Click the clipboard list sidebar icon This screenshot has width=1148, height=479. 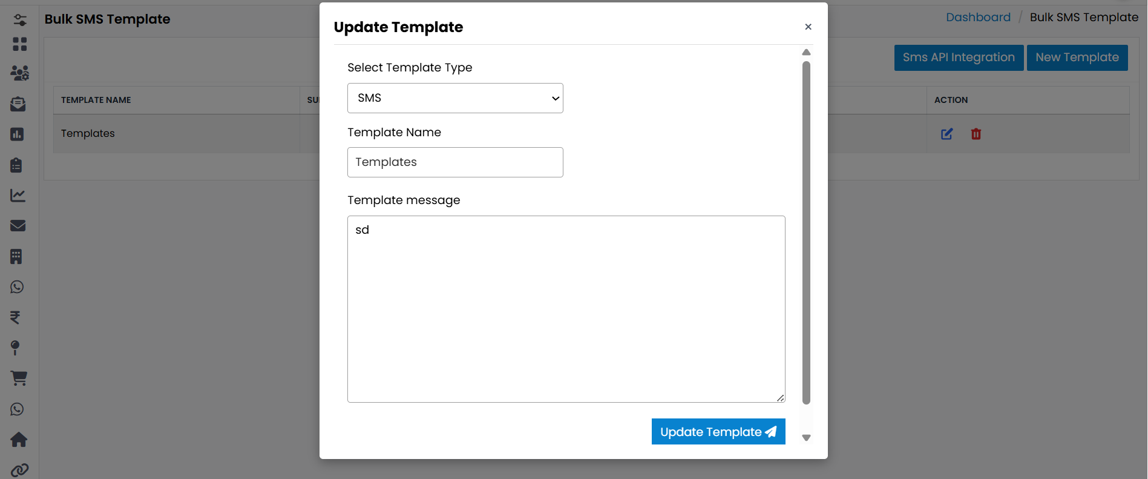coord(16,165)
